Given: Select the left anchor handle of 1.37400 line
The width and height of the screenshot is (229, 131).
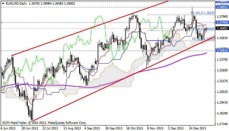Looking at the screenshot, I should click(x=2, y=22).
